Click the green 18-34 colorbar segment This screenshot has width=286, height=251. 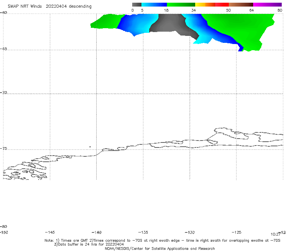coord(181,5)
